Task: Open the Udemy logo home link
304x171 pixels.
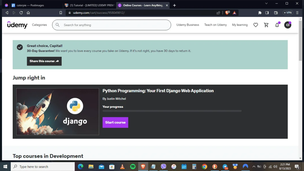Action: [x=17, y=25]
